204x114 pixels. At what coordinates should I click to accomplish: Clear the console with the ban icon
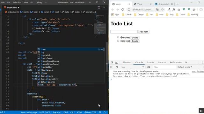pyautogui.click(x=117, y=67)
